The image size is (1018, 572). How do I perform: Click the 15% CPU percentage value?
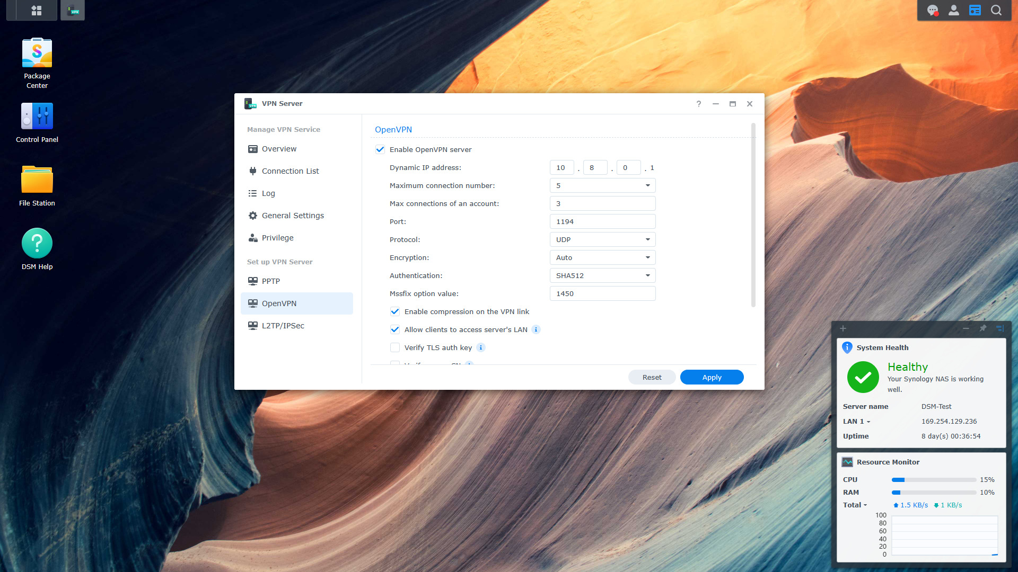(987, 480)
